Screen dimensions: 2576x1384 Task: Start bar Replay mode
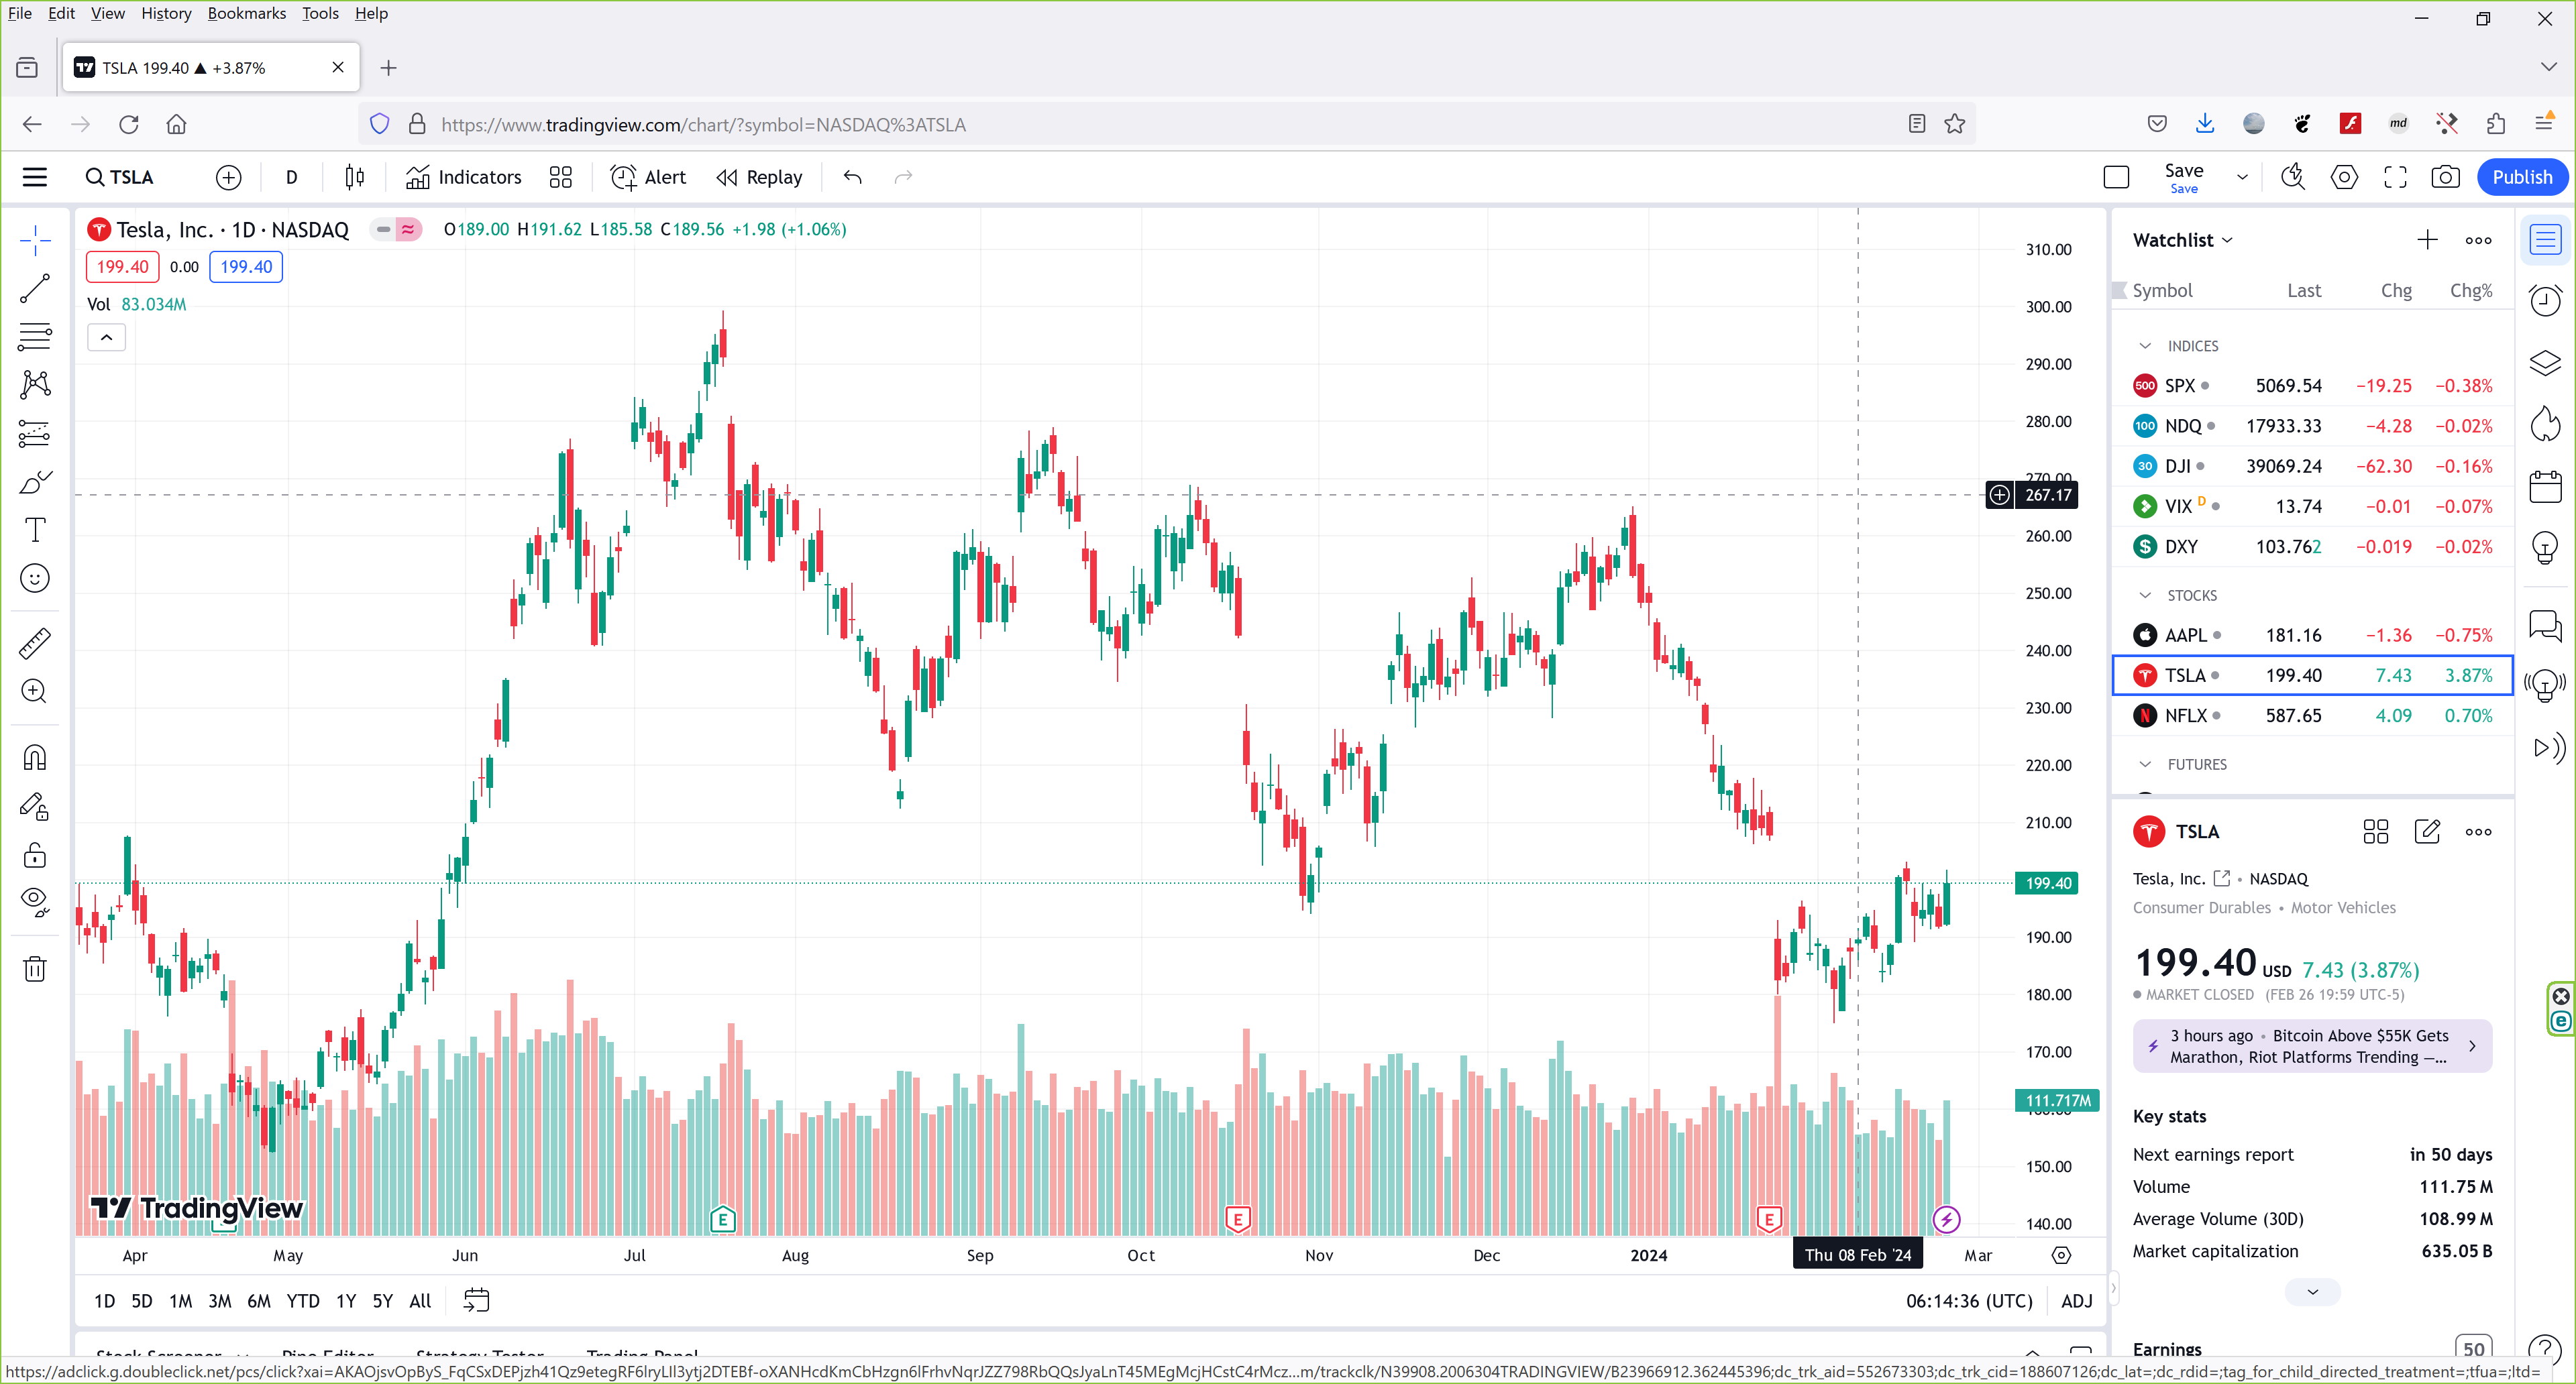click(x=759, y=177)
